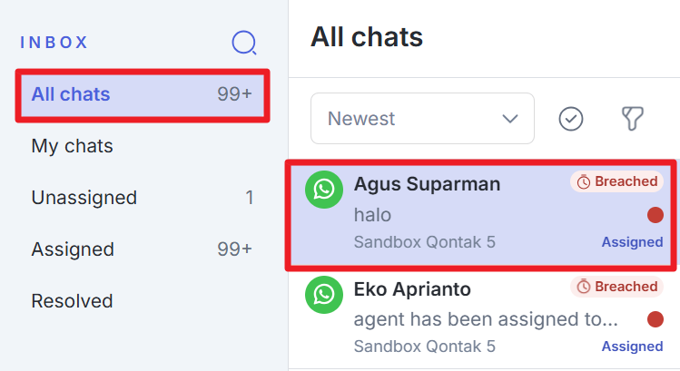
Task: Click the Breached badge on Eko Aprianto
Action: (x=616, y=287)
